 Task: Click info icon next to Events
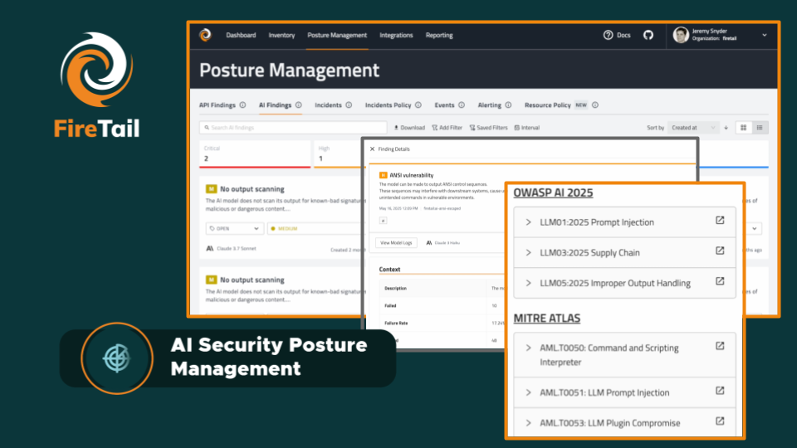point(462,105)
